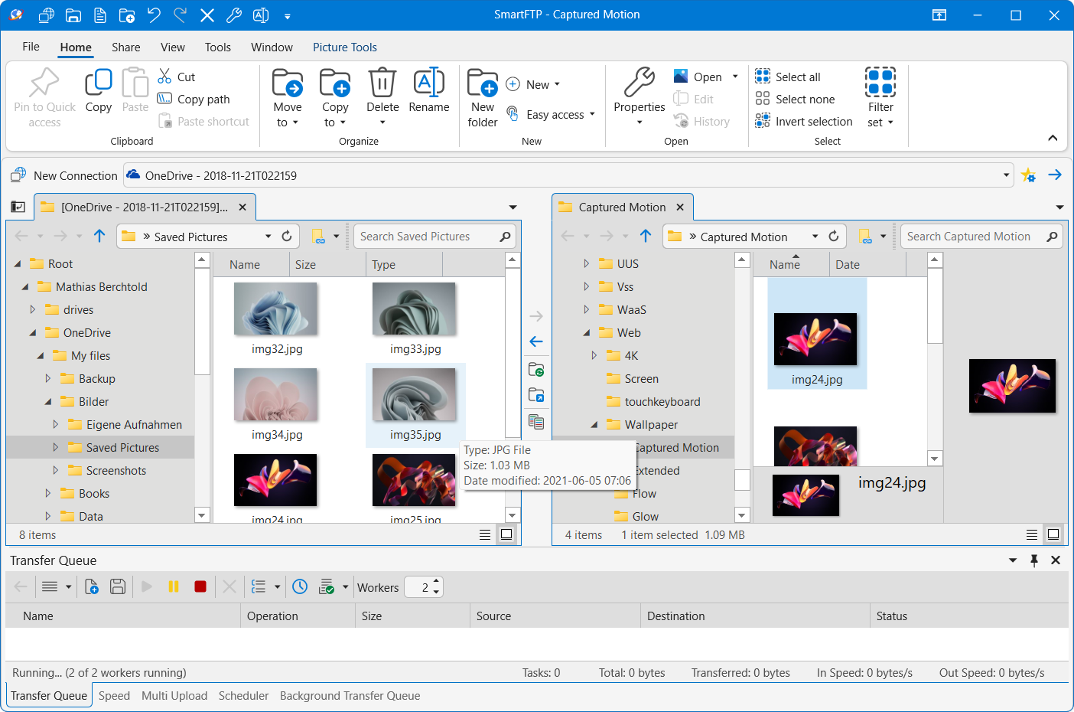1074x712 pixels.
Task: Switch to the Multi Upload tab
Action: [x=174, y=696]
